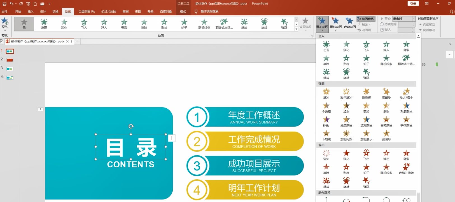Apply 消失 (Disappear) exit effect
This screenshot has height=202, width=455.
click(x=326, y=155)
